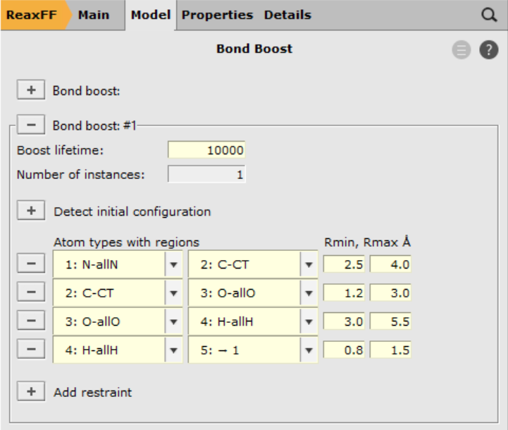Remove Bond boost #1 with minus button
Image resolution: width=508 pixels, height=430 pixels.
(x=31, y=125)
